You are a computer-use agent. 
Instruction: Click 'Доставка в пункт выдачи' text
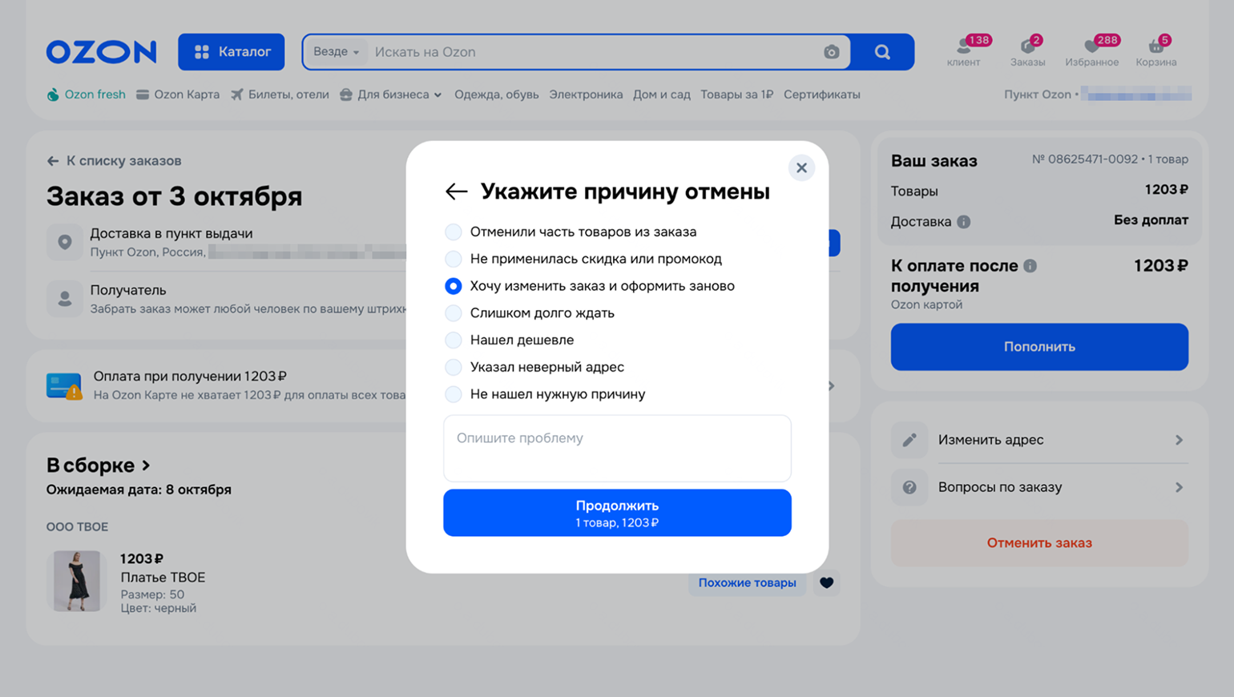pos(171,234)
